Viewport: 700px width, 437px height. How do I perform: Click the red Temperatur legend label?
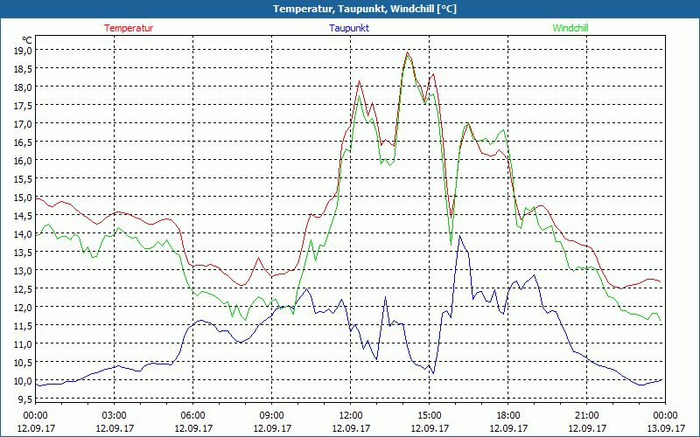(x=129, y=28)
